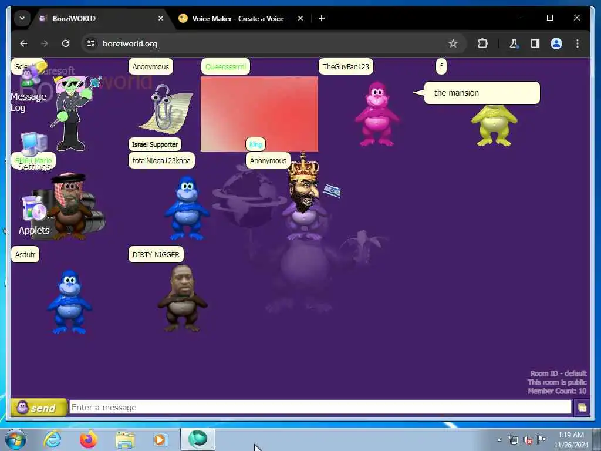Close the Voice Maker tab
The width and height of the screenshot is (601, 451).
click(x=300, y=18)
